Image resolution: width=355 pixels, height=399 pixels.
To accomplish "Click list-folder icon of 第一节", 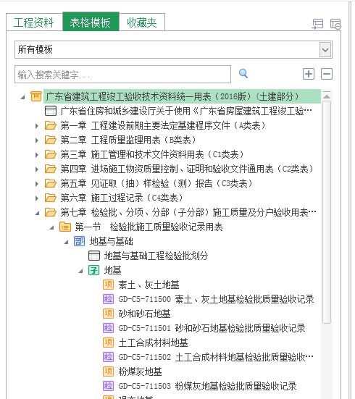I will pyautogui.click(x=65, y=227).
